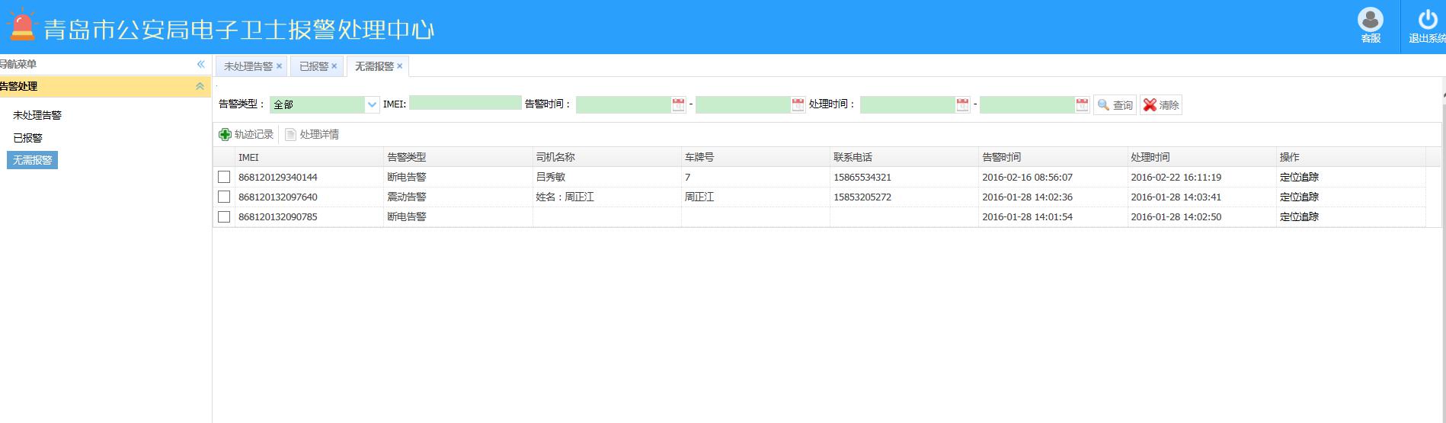Viewport: 1446px width, 423px height.
Task: Click 定位追踪 for 吕秀敏's row
Action: (1299, 177)
